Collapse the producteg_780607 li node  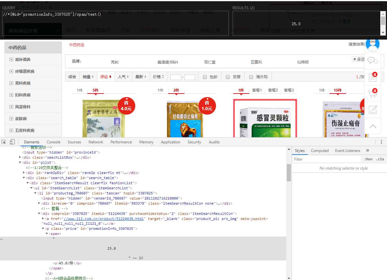pos(35,193)
